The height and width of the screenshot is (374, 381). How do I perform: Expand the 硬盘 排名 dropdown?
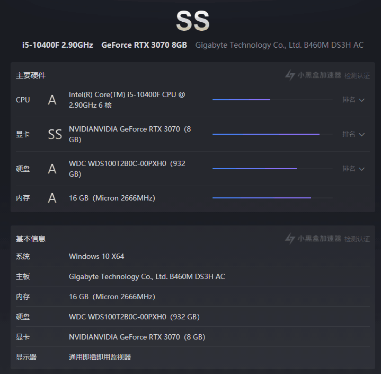point(353,169)
